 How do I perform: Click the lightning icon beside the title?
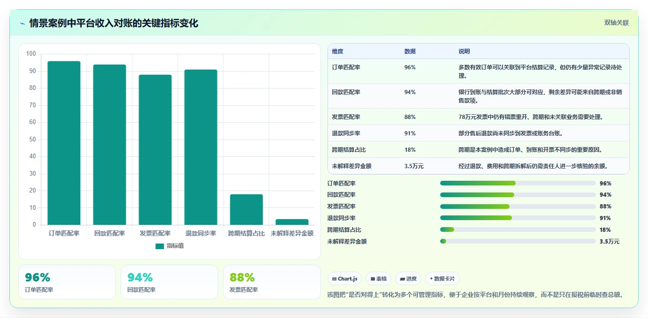pos(22,23)
